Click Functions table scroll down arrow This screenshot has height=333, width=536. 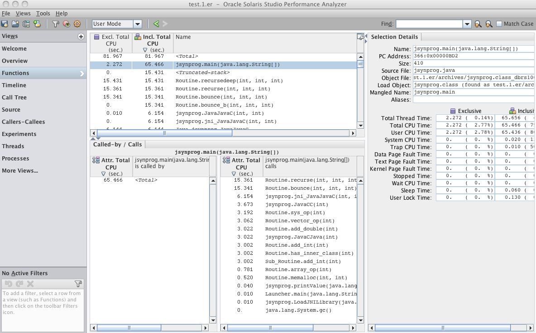point(360,125)
